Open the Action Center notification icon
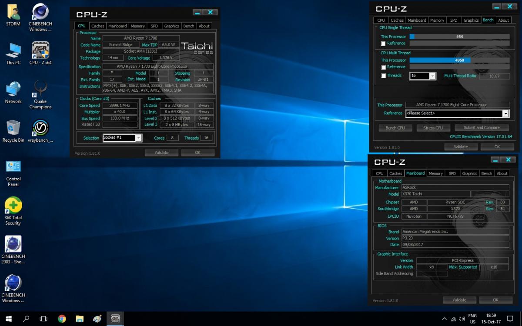522x326 pixels. 511,319
